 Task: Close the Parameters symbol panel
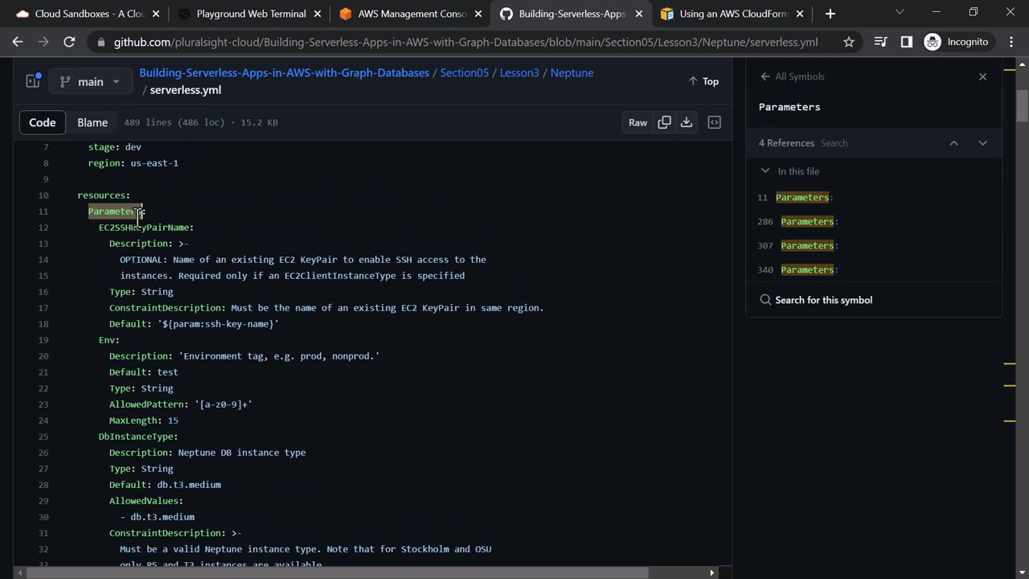982,76
